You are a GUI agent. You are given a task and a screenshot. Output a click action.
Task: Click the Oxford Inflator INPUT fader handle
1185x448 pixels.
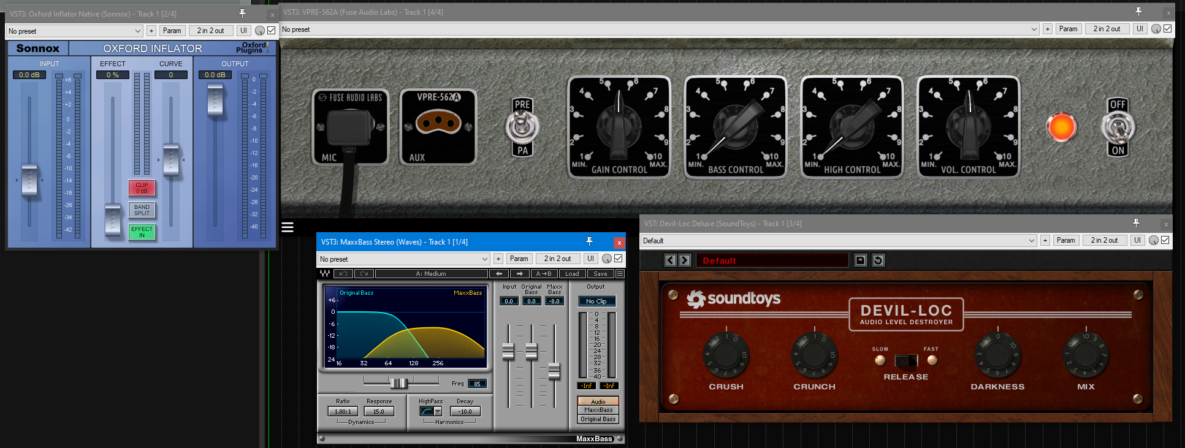pyautogui.click(x=29, y=180)
